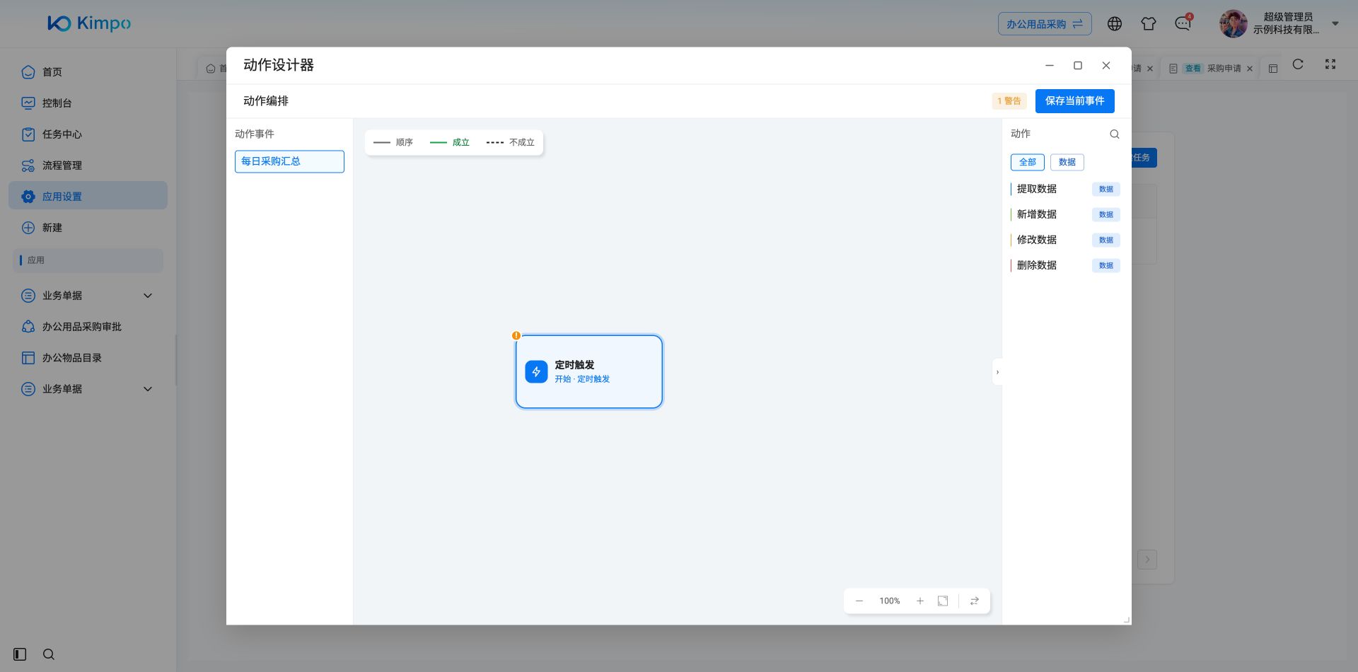
Task: Select 应用设置 in the sidebar
Action: 88,196
